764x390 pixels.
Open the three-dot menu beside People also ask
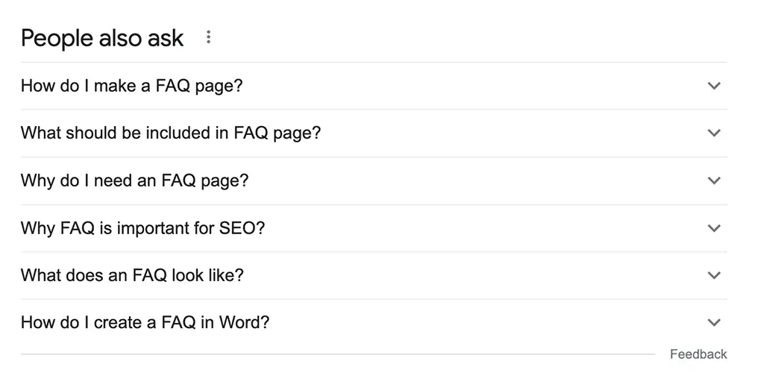point(209,37)
